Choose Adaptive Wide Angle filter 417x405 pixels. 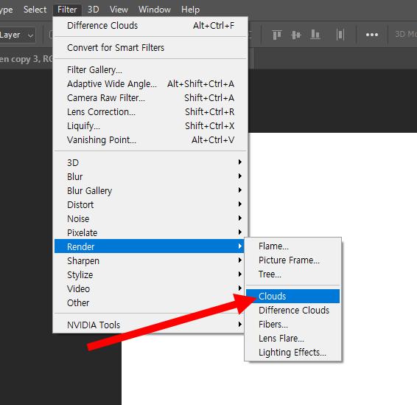150,84
